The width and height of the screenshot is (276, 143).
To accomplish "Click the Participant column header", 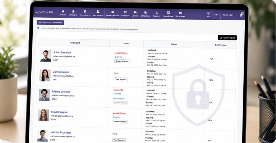I will pyautogui.click(x=75, y=43).
